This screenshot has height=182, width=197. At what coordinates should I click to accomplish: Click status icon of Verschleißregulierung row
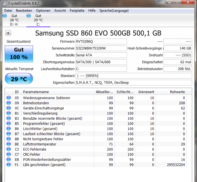coord(9,113)
